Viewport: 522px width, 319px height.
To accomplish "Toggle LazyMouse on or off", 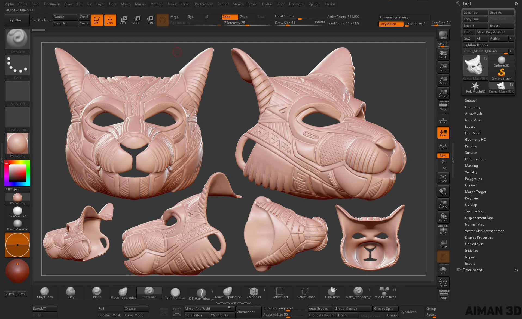I will coord(391,24).
